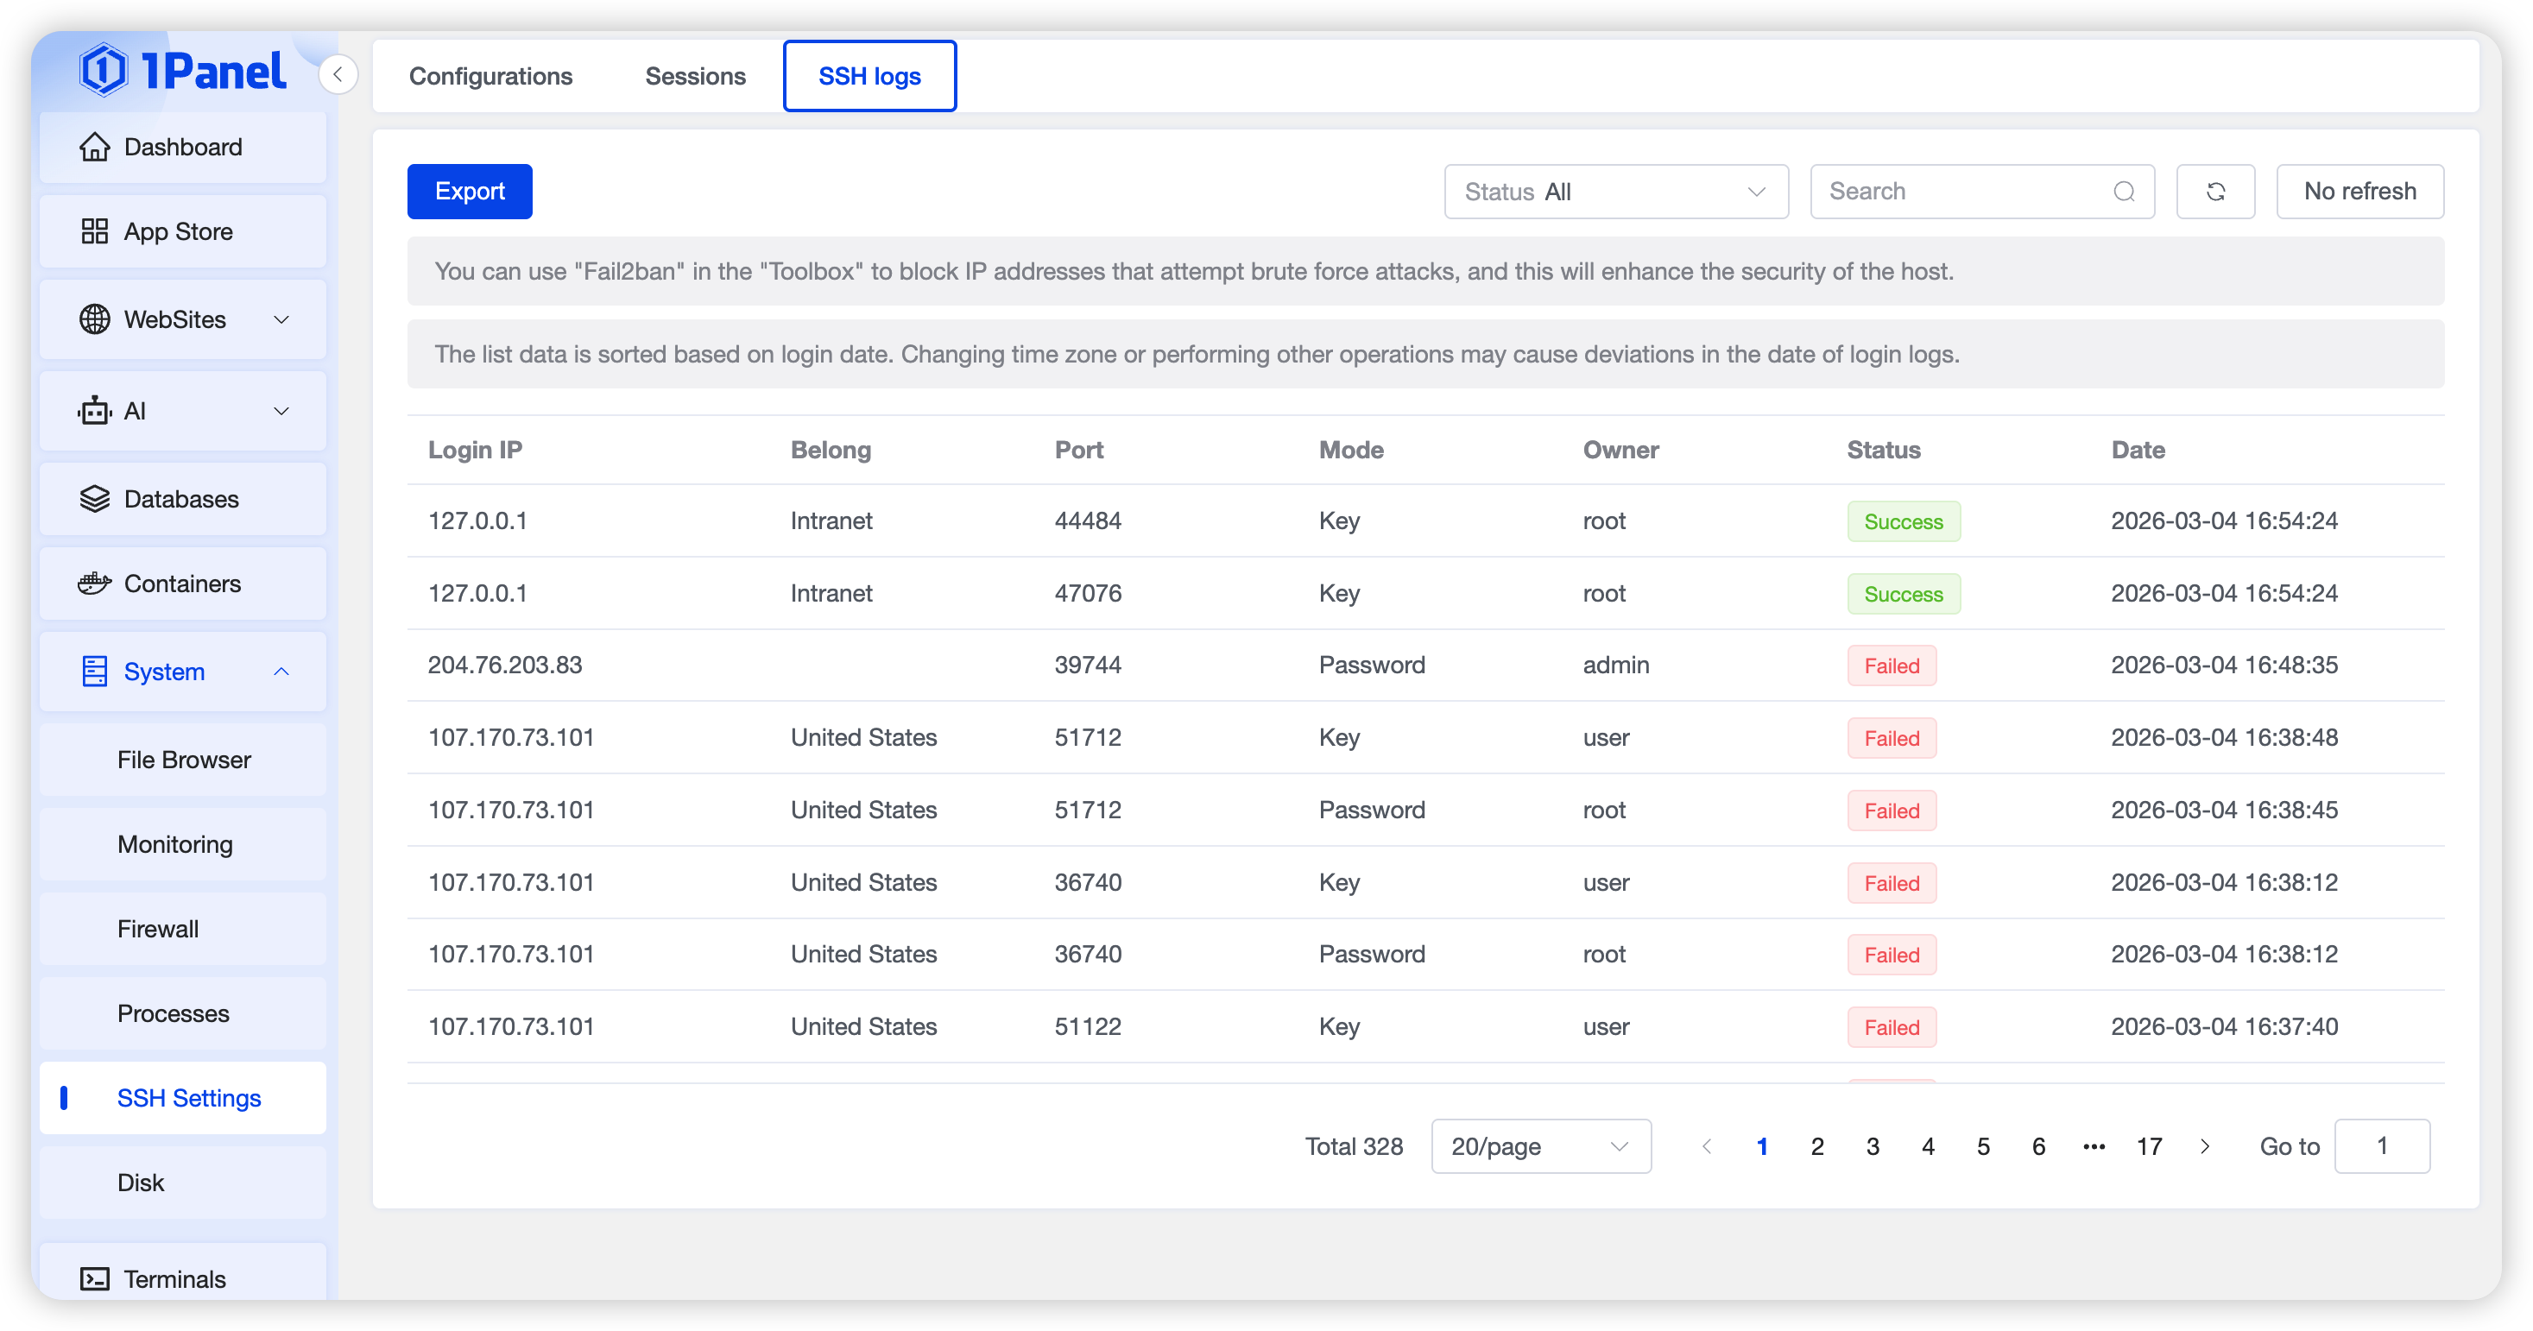The image size is (2533, 1331).
Task: Click the refresh logs icon button
Action: (x=2214, y=191)
